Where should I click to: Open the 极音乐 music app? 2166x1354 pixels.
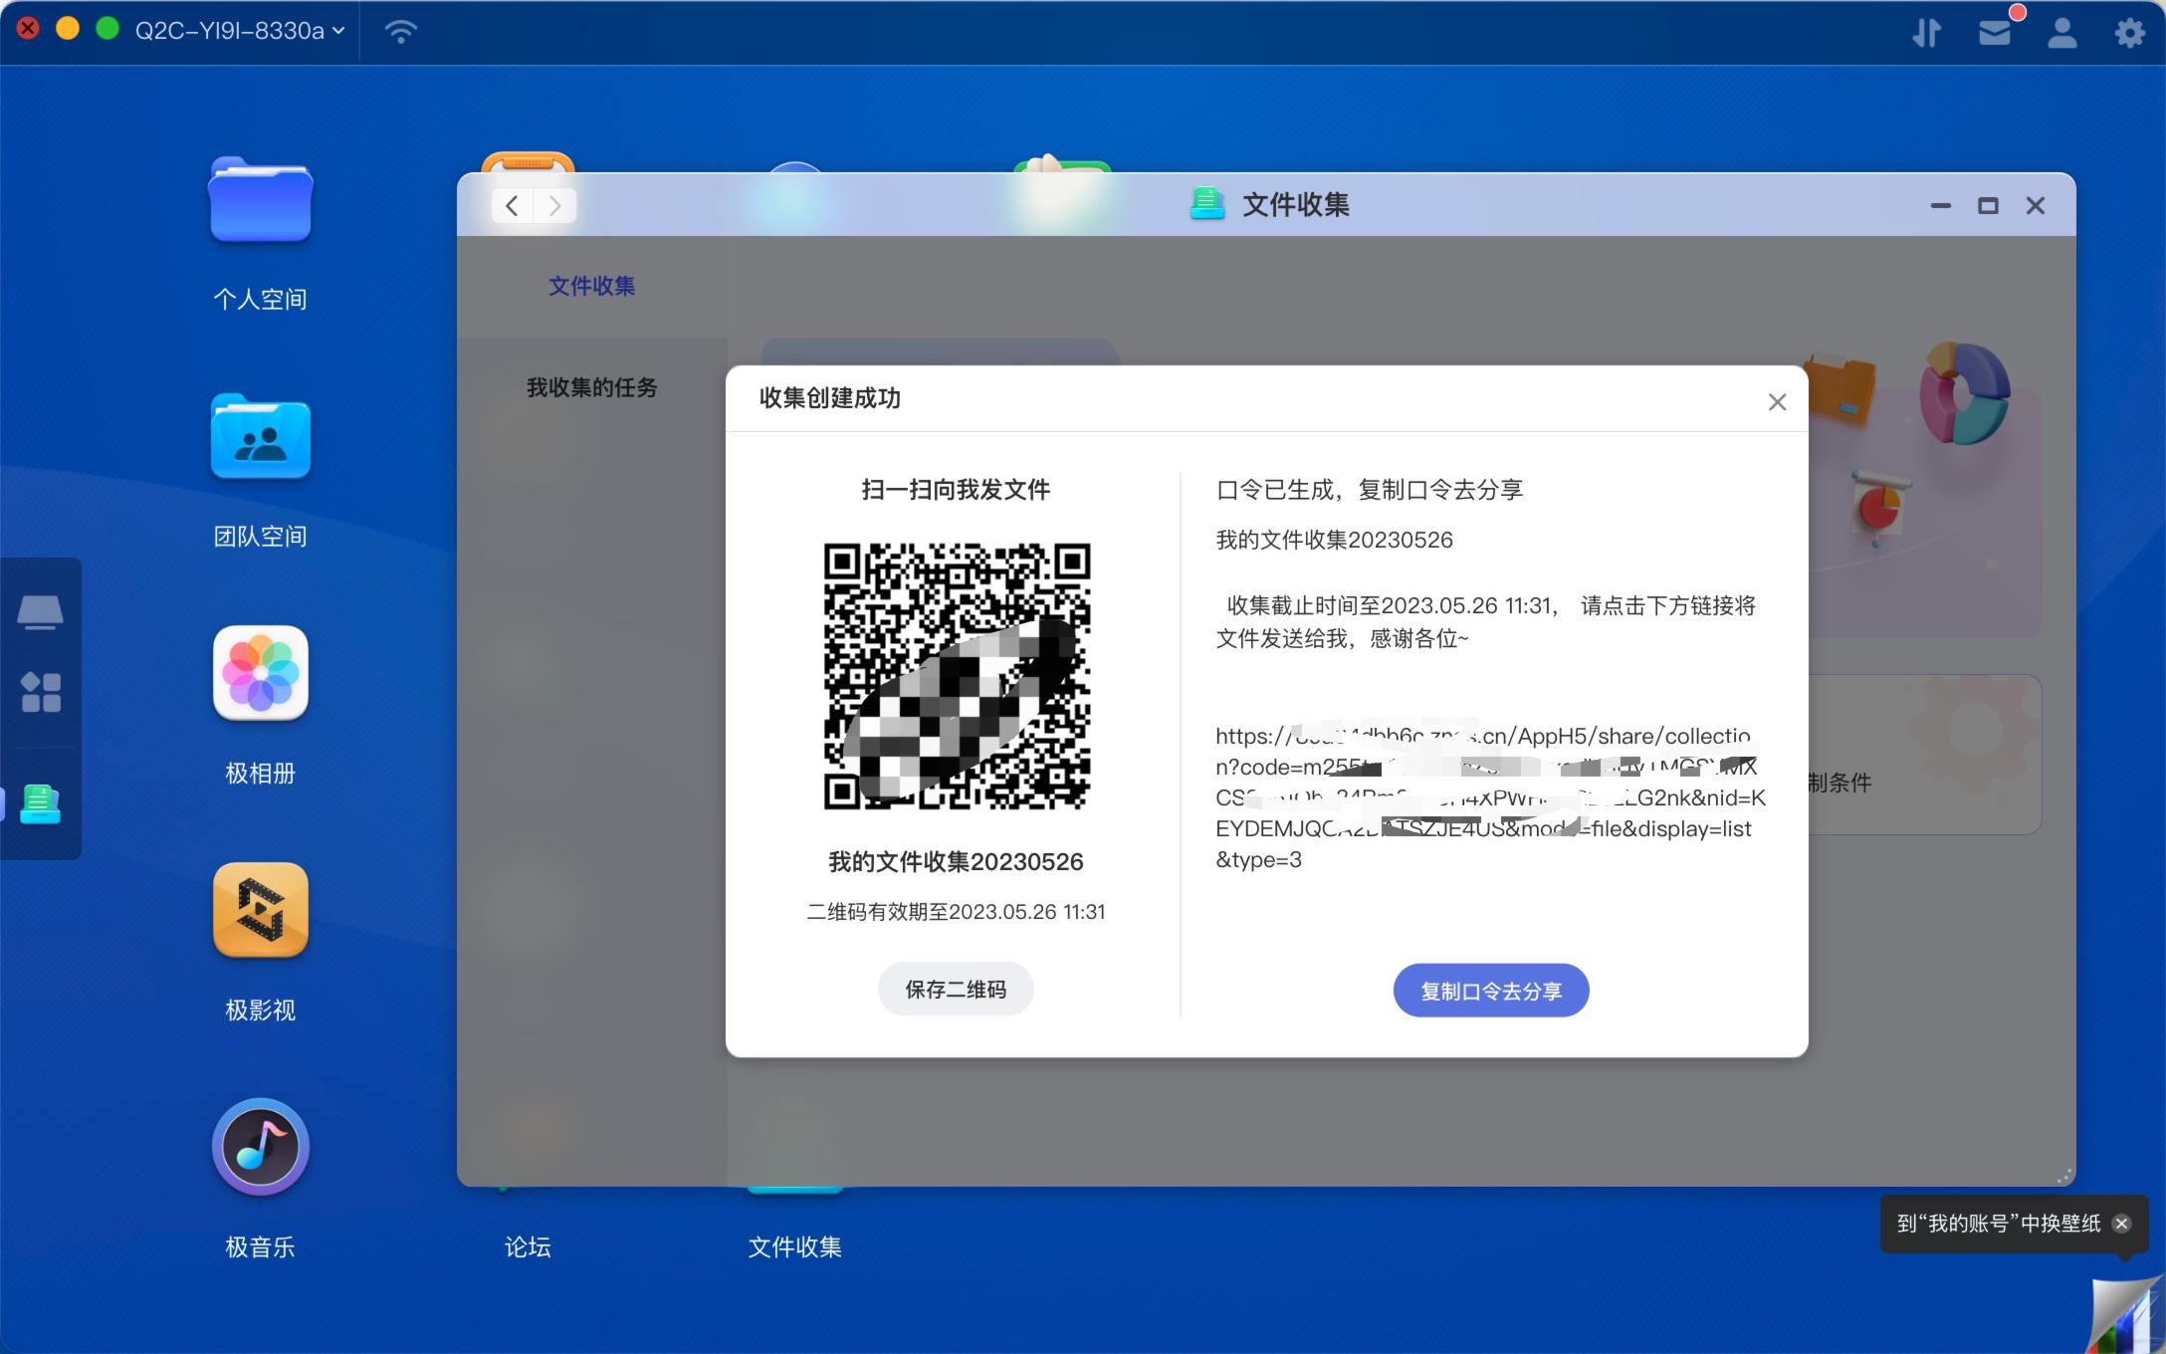pos(261,1147)
